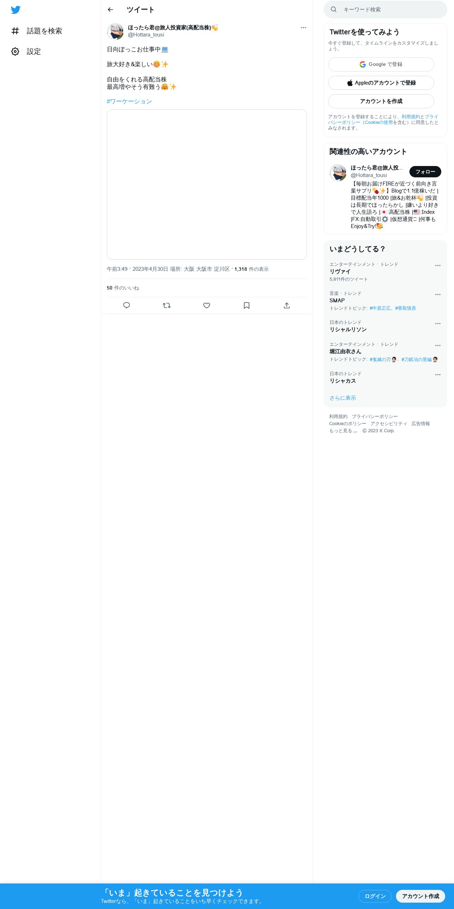Open more options for SMAP trend
Screen dimensions: 454x909
(438, 295)
